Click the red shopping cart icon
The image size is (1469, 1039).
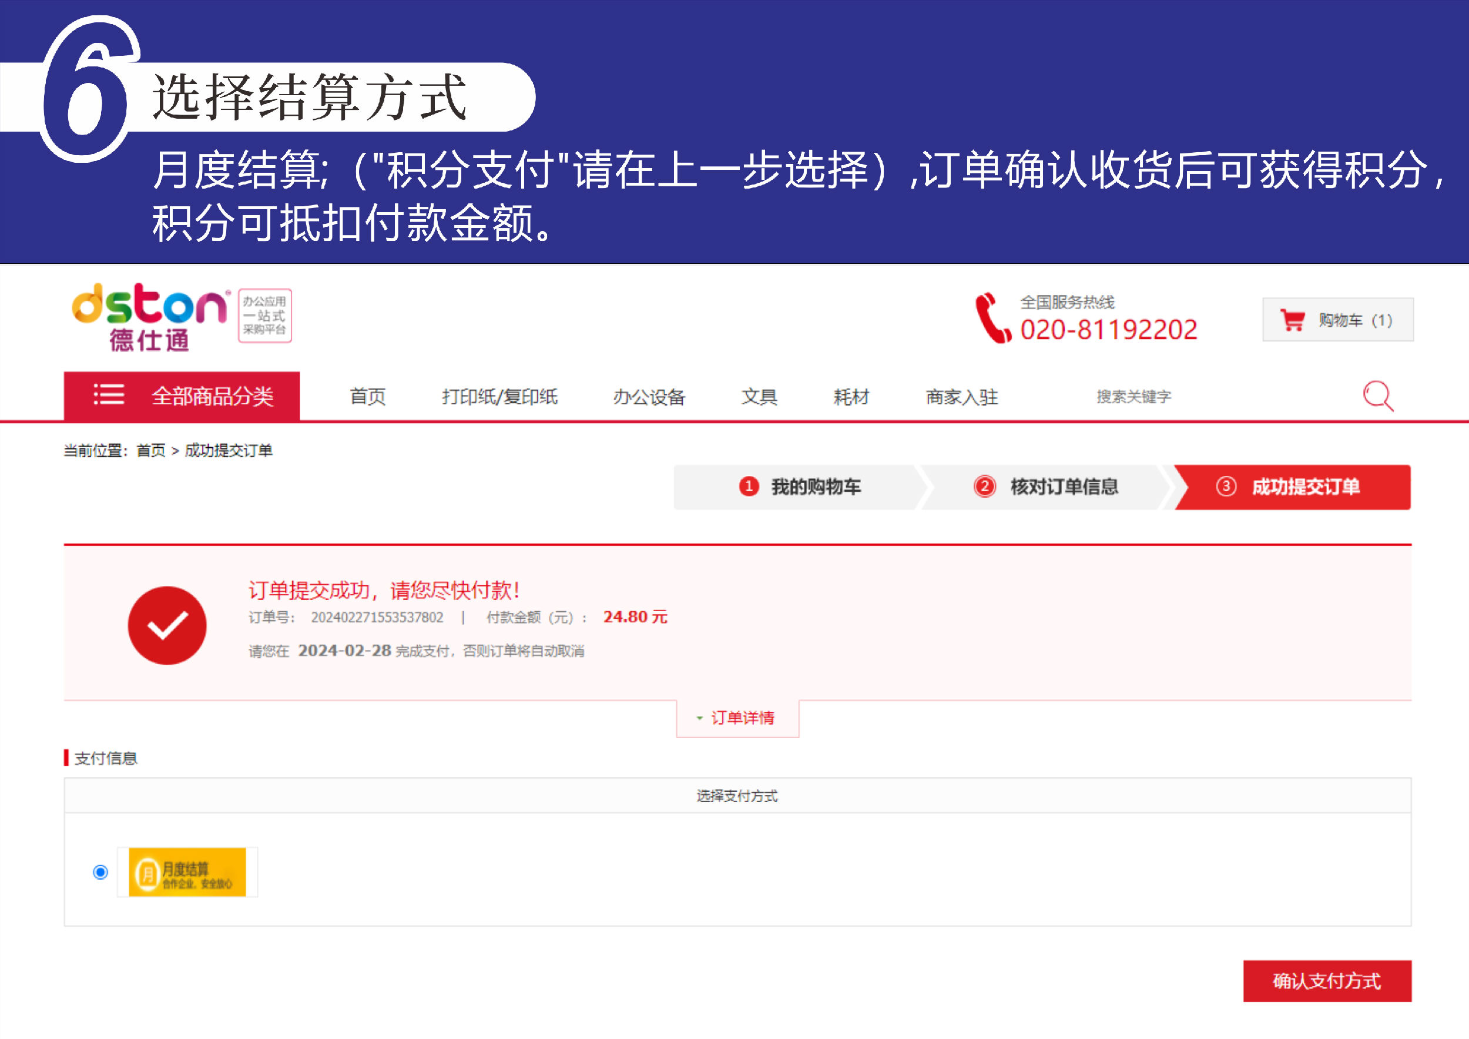click(1292, 319)
